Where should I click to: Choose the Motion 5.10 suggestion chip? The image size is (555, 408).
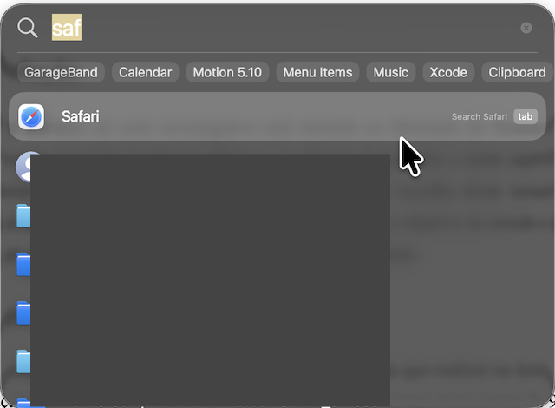[x=227, y=72]
